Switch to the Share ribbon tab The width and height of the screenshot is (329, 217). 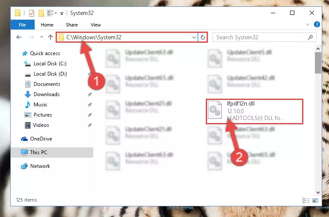(72, 25)
